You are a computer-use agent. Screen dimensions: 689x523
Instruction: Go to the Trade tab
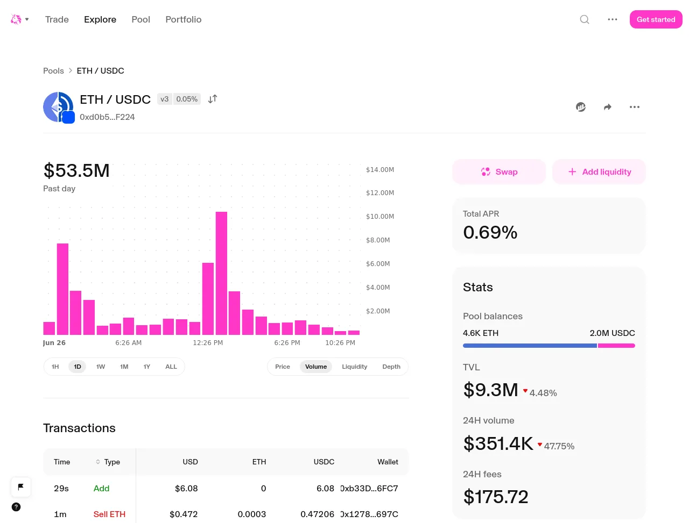pyautogui.click(x=57, y=19)
